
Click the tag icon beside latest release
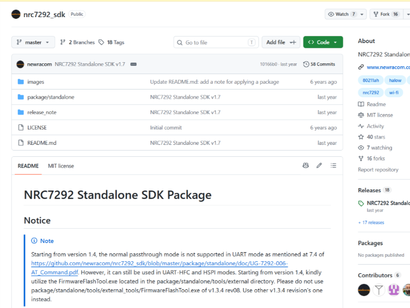pyautogui.click(x=361, y=204)
